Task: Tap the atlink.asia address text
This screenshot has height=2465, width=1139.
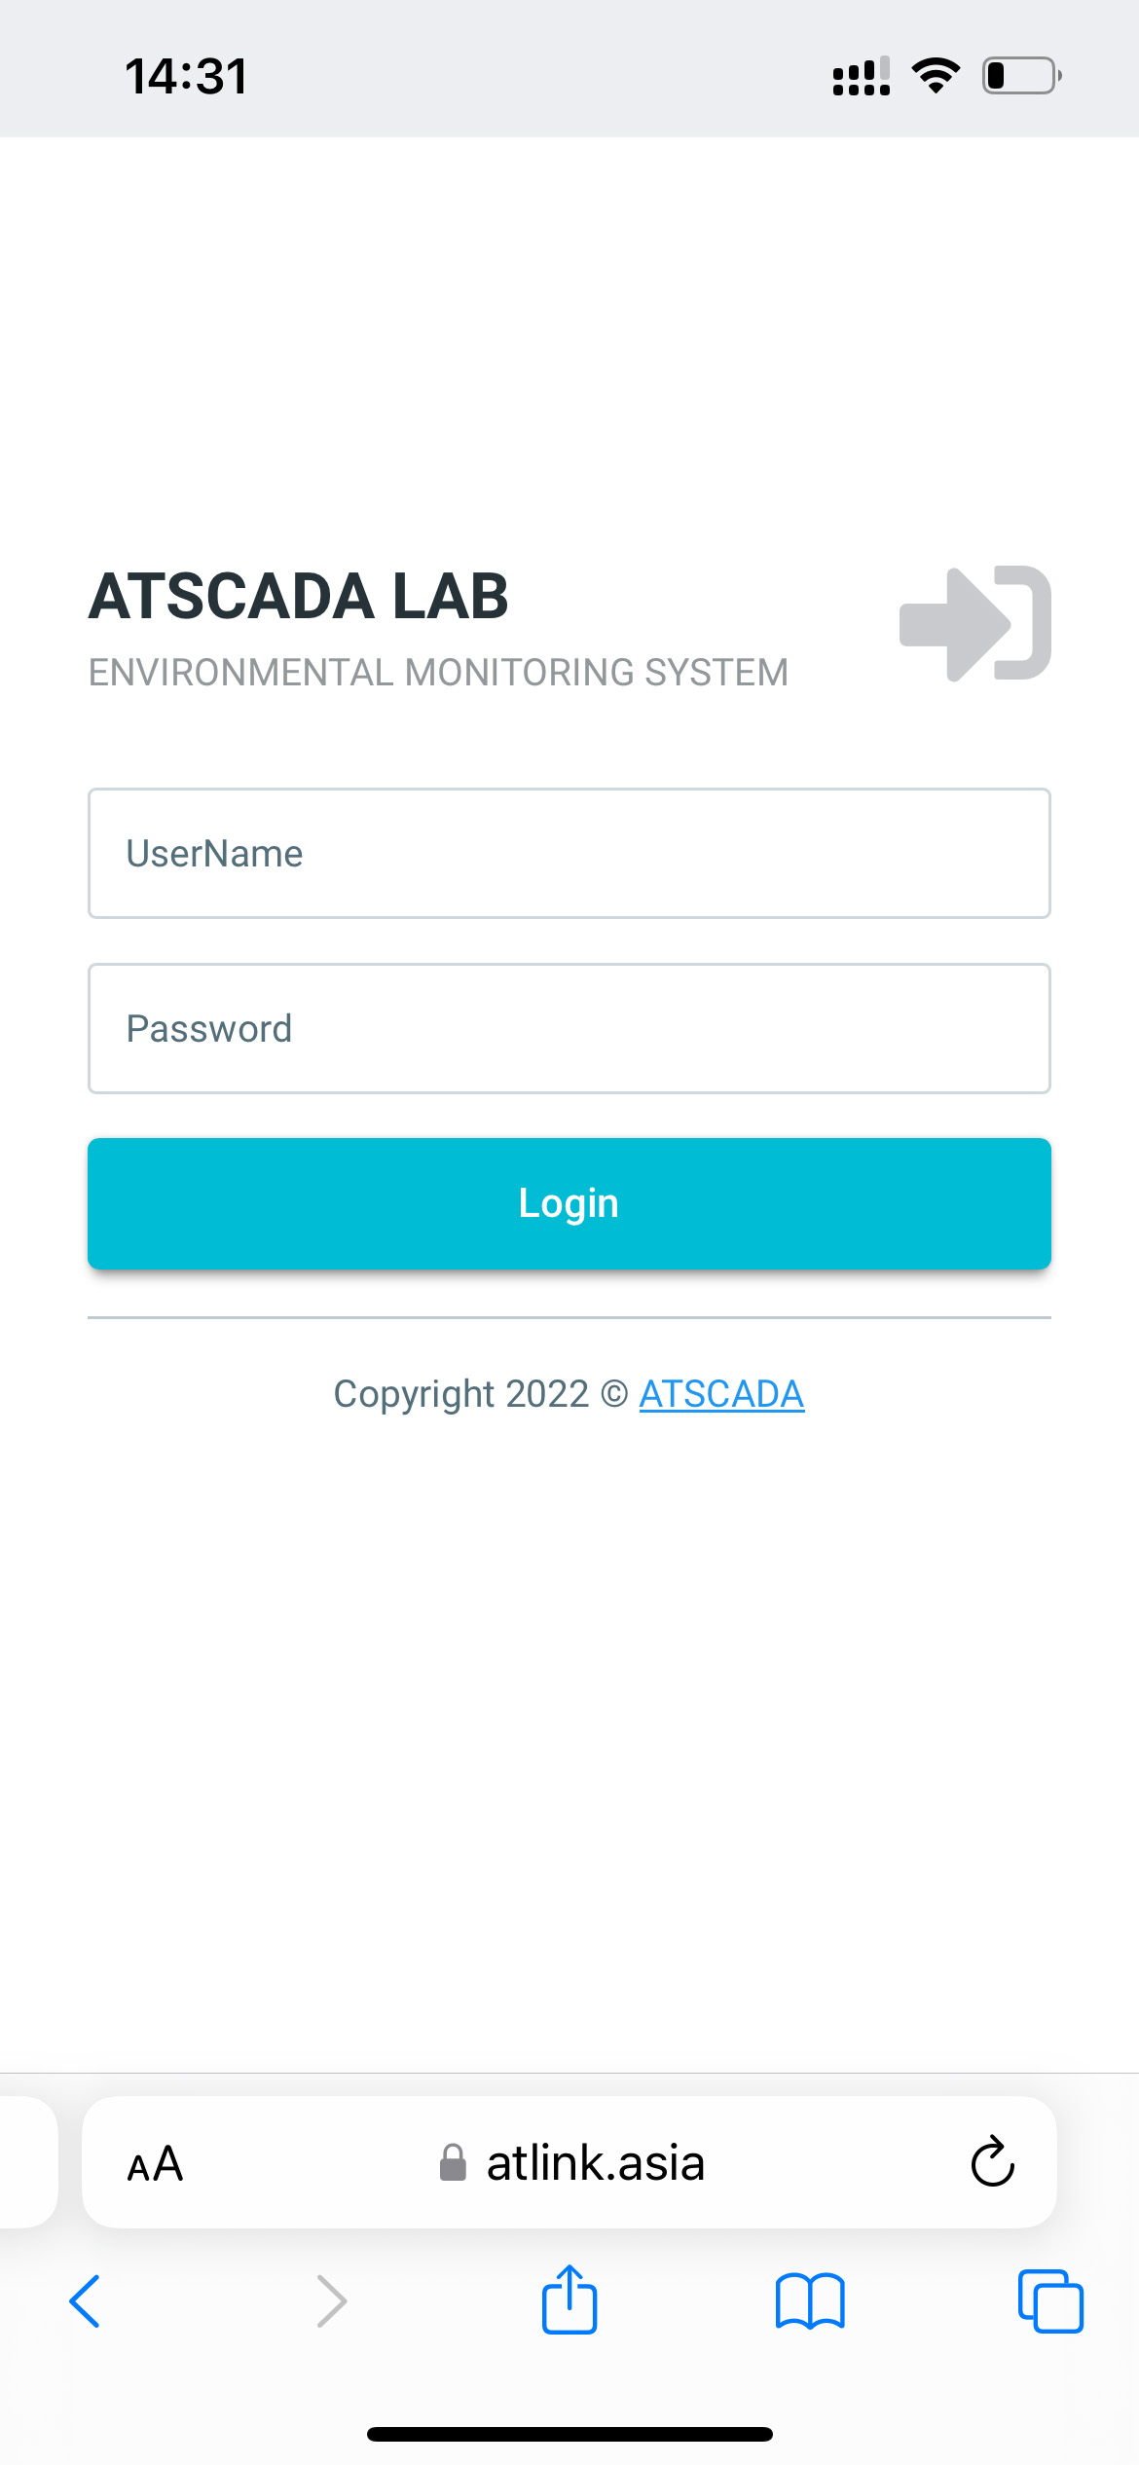Action: coord(595,2163)
